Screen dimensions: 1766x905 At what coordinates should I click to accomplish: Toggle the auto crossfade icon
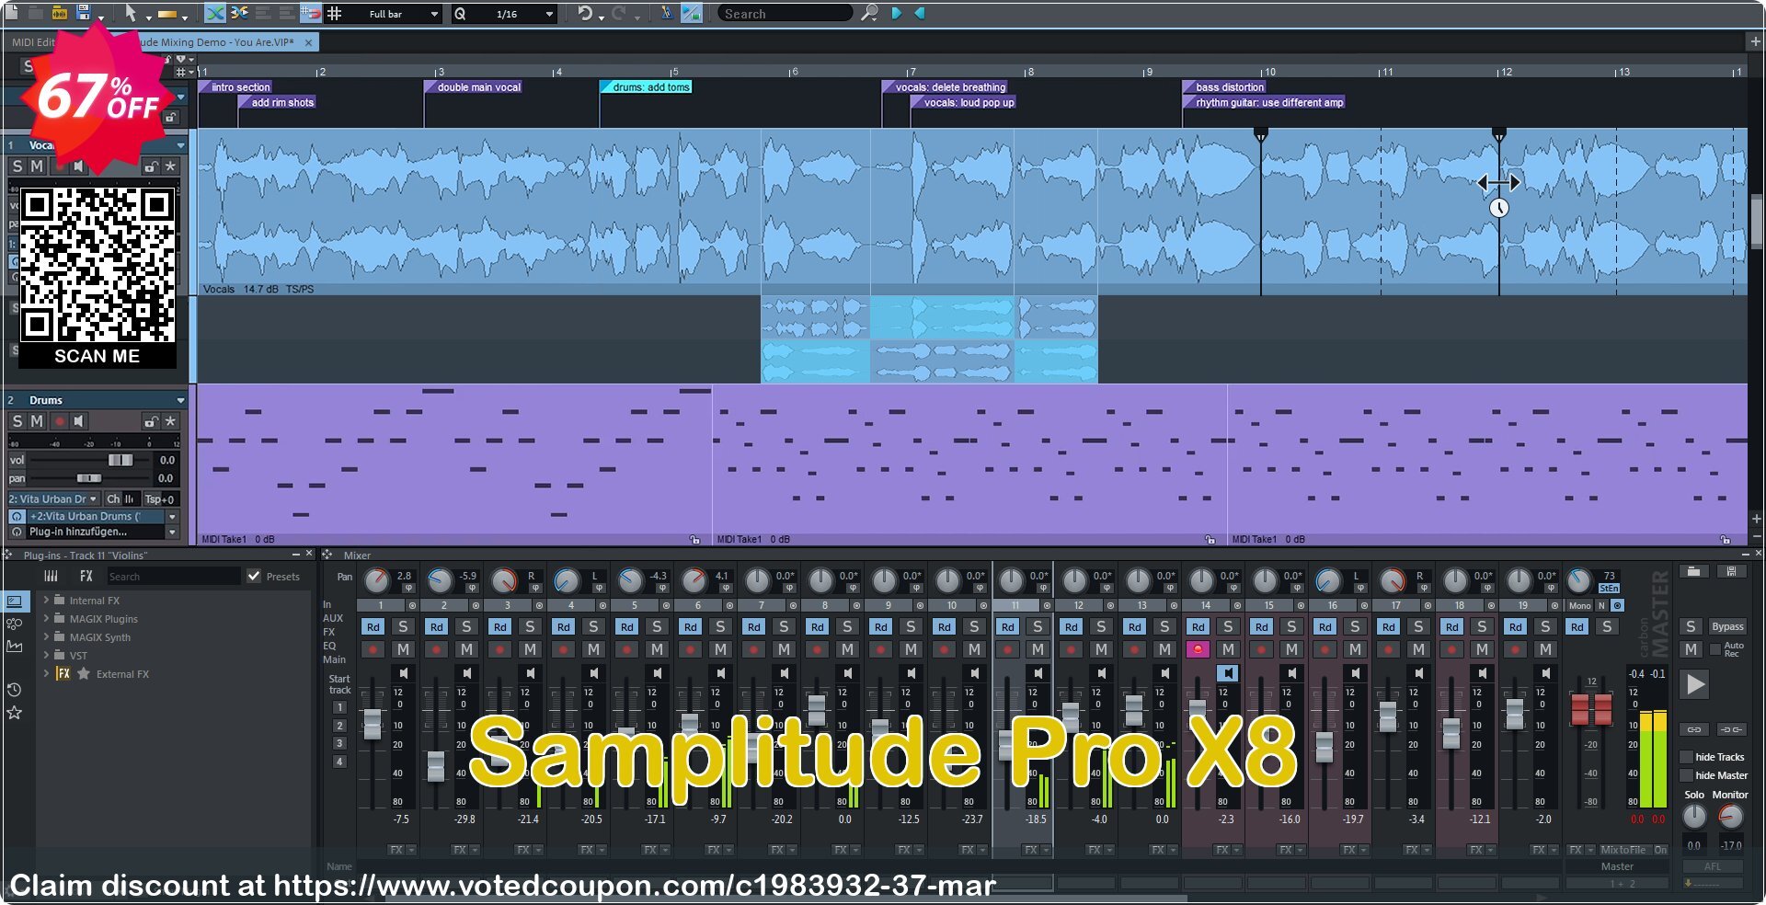[214, 13]
